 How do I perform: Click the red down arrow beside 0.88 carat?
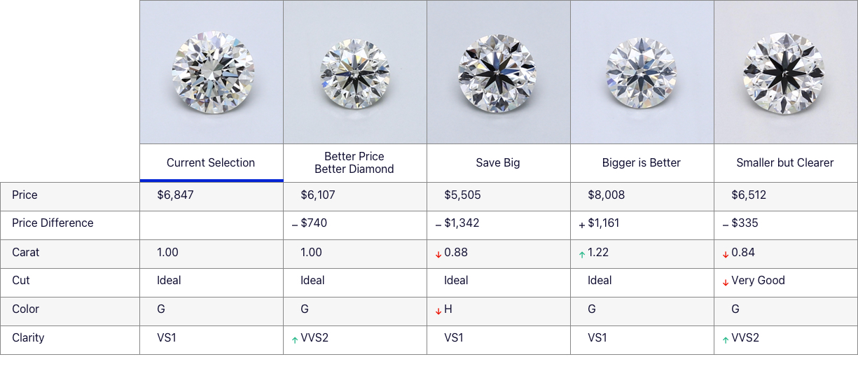pyautogui.click(x=438, y=254)
